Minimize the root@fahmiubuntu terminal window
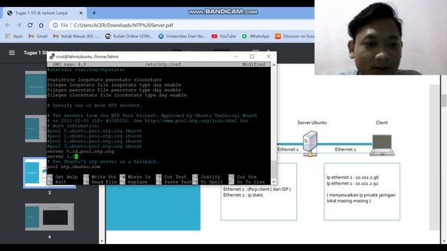The width and height of the screenshot is (447, 251). click(x=236, y=56)
